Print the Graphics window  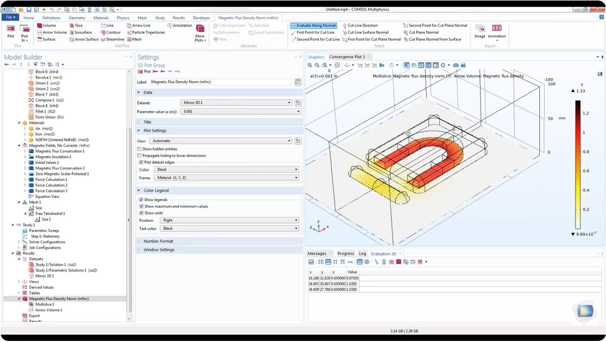point(463,65)
